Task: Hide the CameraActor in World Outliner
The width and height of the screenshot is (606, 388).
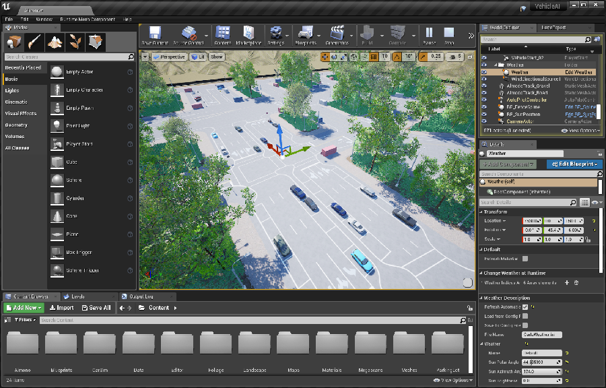Action: click(483, 121)
